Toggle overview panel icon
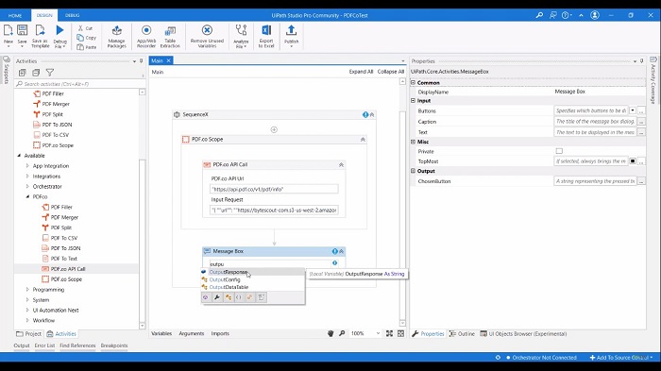This screenshot has height=371, width=661. click(400, 333)
